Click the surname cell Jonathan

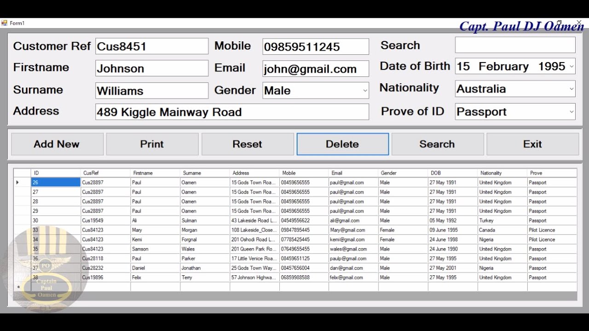coord(205,268)
